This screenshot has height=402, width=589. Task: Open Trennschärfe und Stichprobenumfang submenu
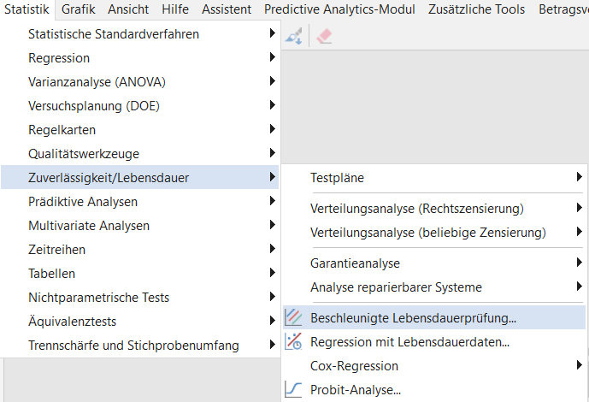tap(139, 346)
